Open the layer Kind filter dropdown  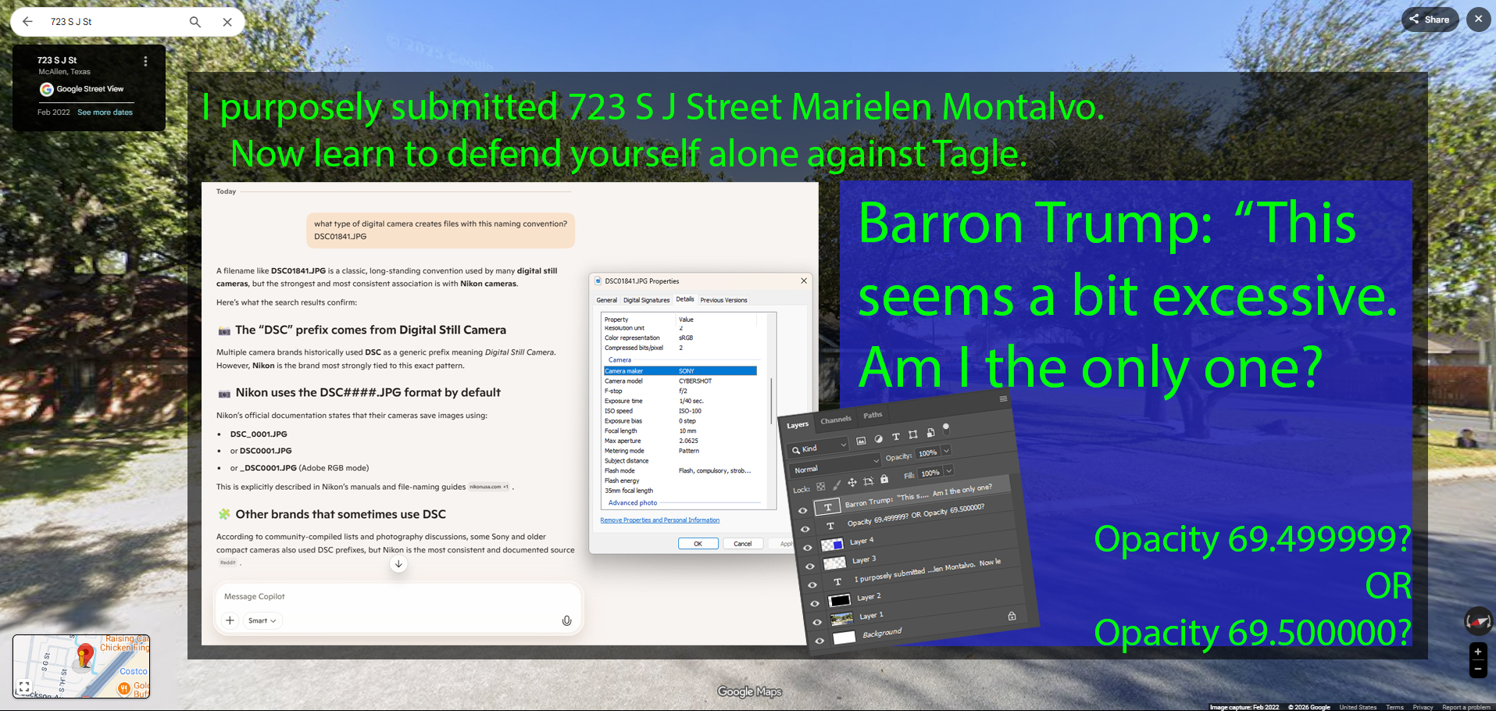point(819,448)
